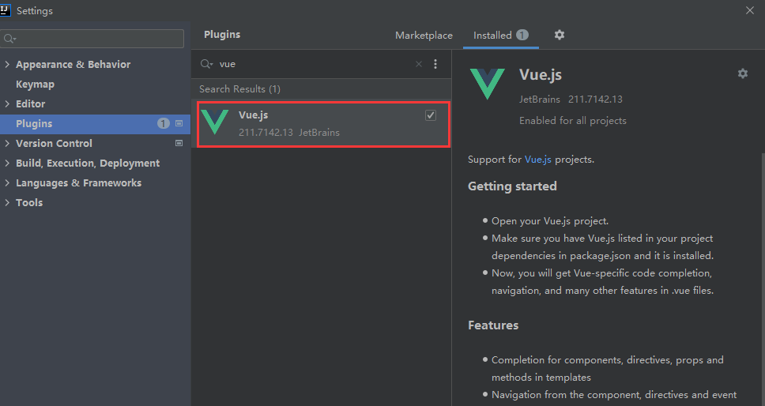Switch to the Marketplace tab
The image size is (765, 406).
pyautogui.click(x=424, y=35)
